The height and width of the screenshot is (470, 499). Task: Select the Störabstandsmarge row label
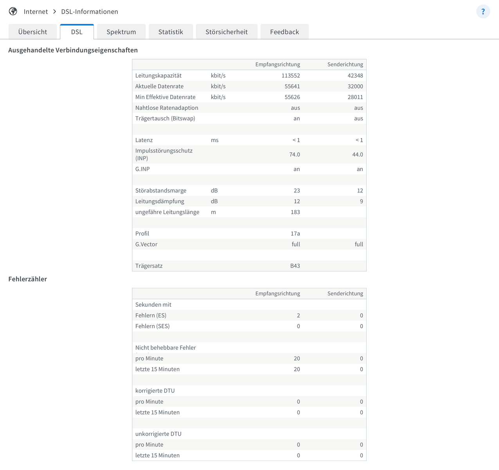pos(161,191)
